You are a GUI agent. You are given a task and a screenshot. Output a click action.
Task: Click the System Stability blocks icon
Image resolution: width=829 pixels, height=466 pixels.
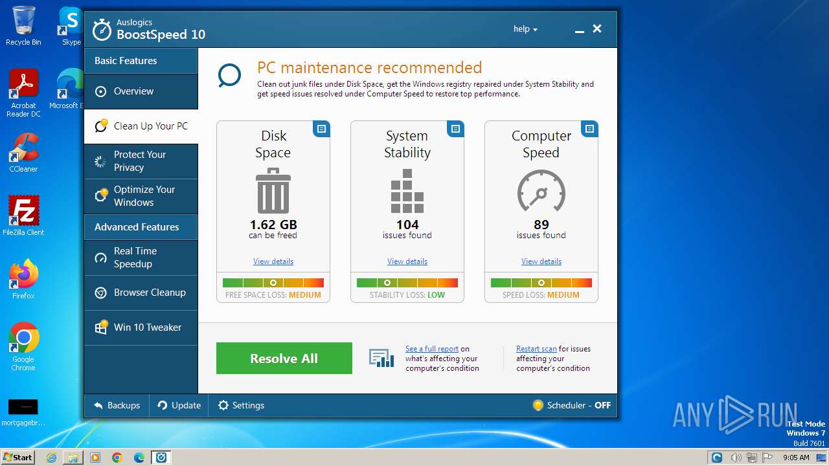tap(407, 192)
